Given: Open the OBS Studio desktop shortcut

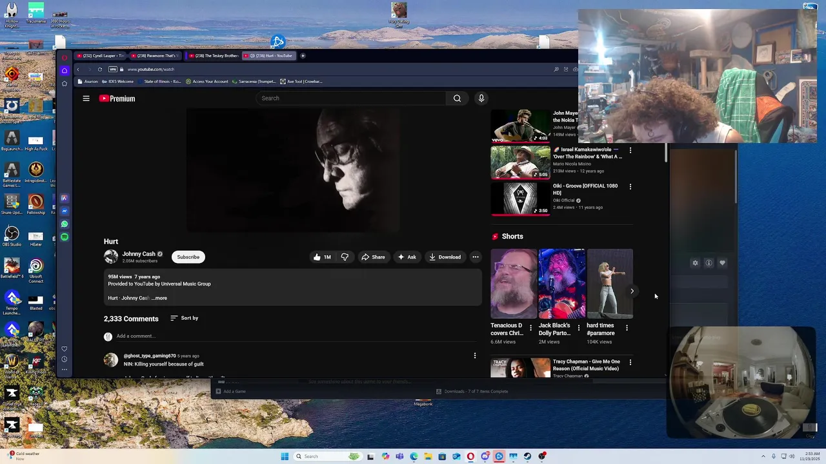Looking at the screenshot, I should pos(12,236).
